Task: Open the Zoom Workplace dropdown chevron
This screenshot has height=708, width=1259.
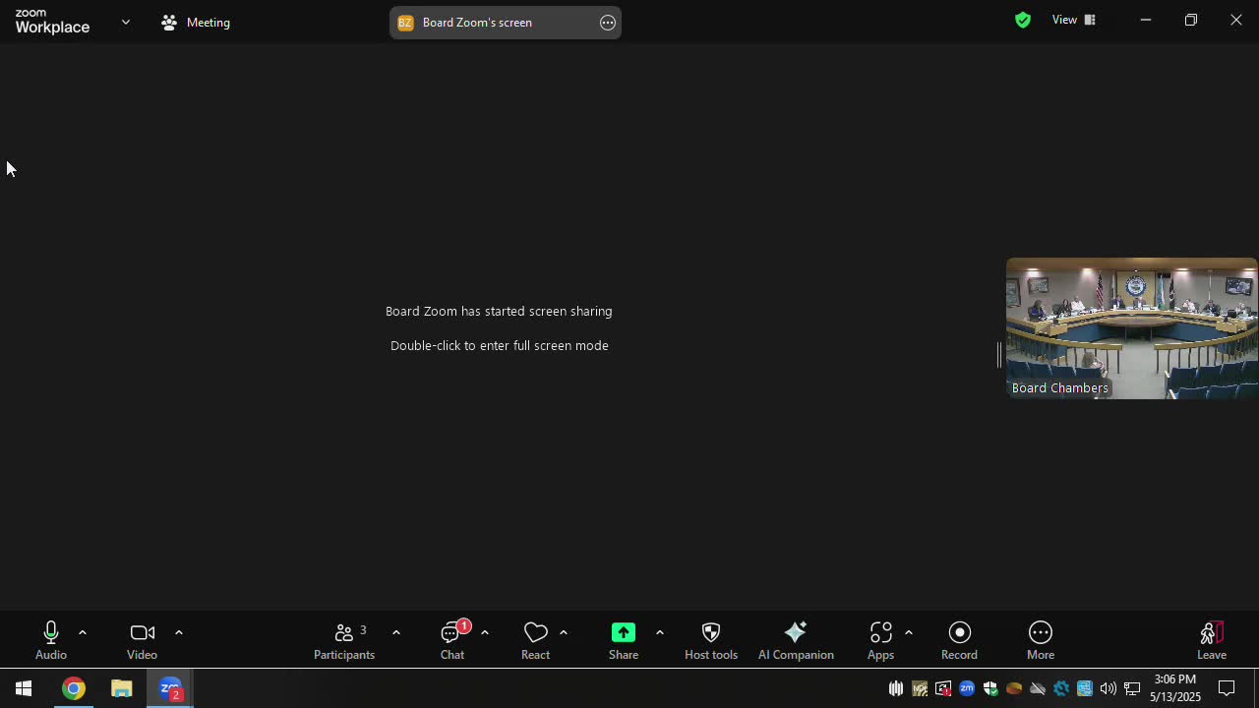Action: (x=125, y=22)
